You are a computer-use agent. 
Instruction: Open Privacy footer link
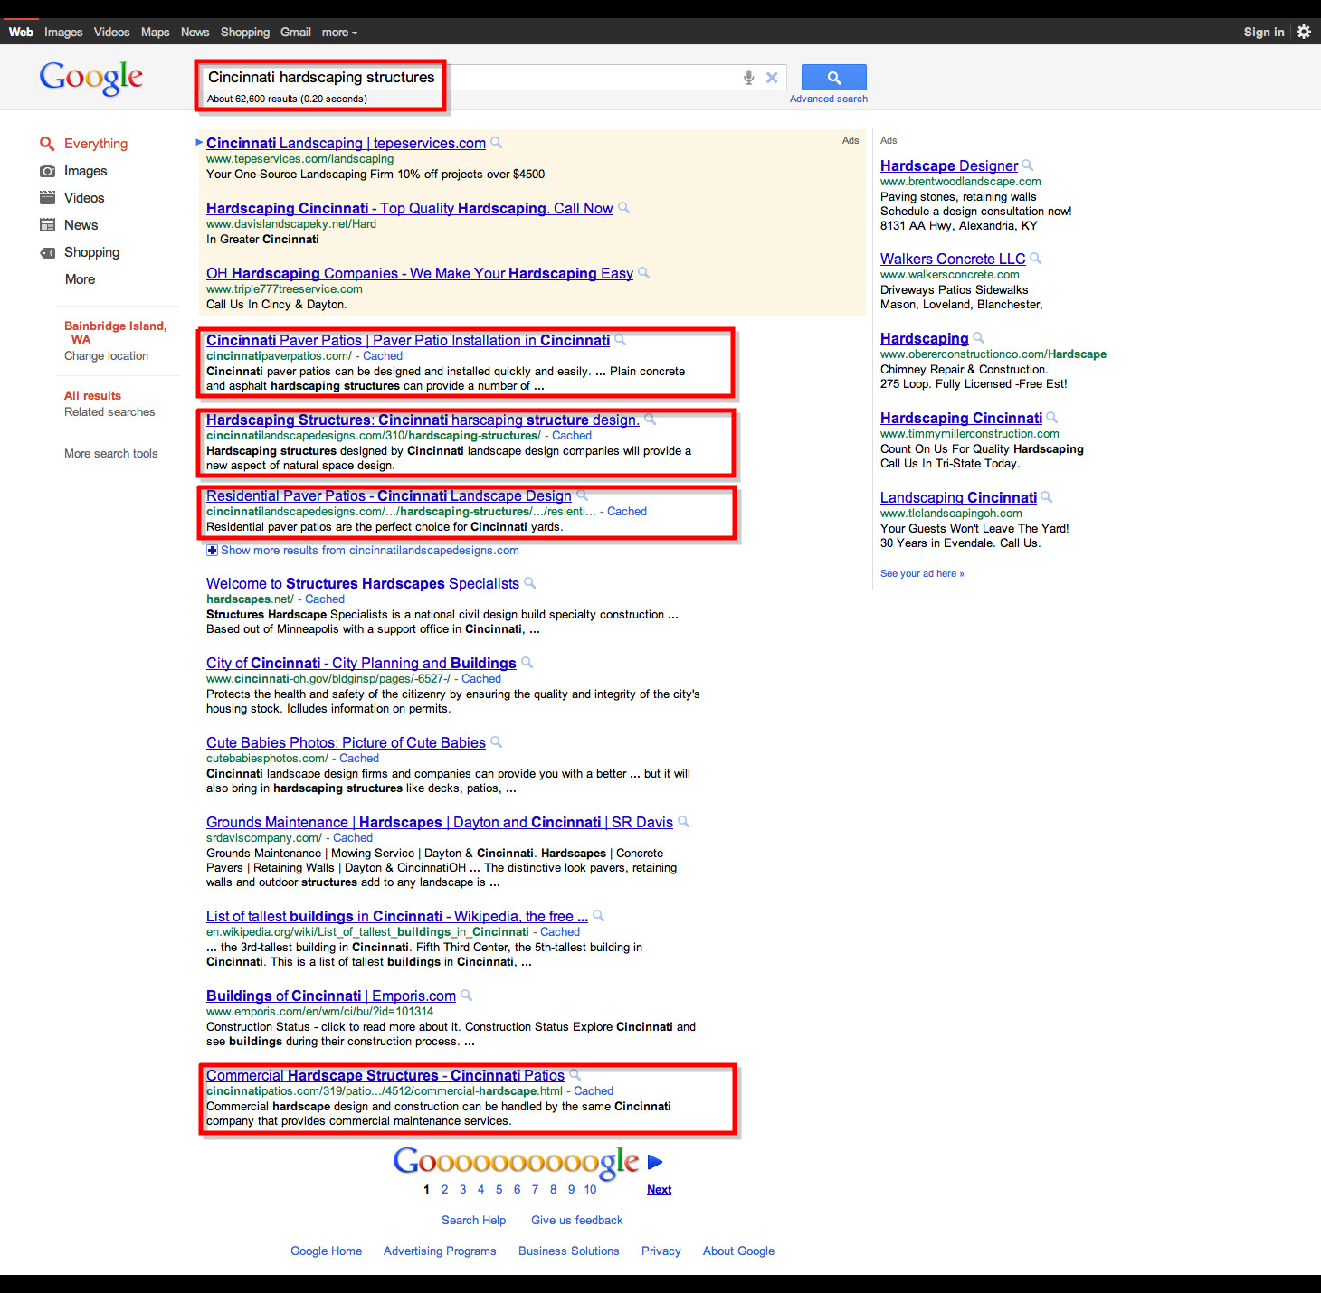(660, 1251)
